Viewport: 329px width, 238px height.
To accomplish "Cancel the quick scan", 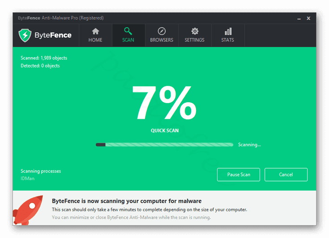I will point(286,175).
